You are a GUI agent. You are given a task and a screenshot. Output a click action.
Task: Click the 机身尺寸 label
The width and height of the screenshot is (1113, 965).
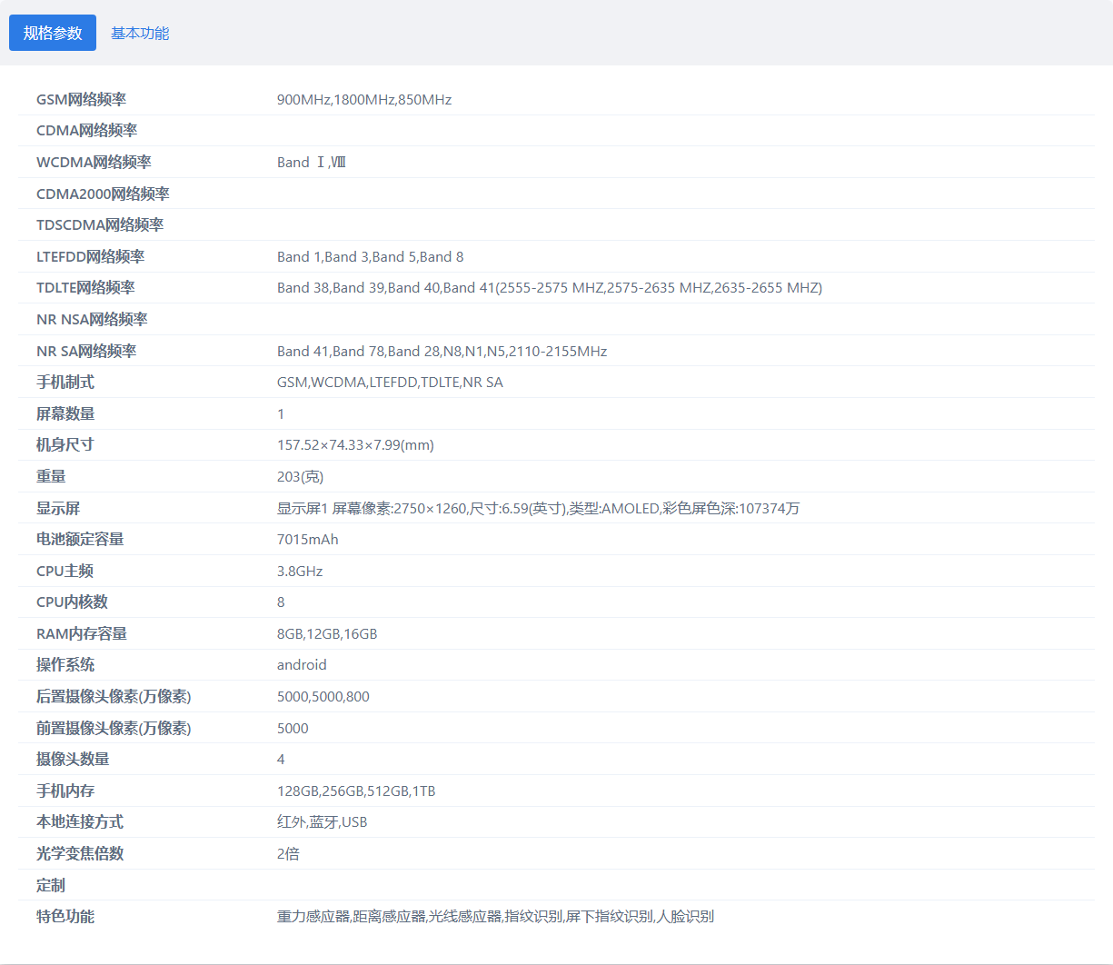click(x=65, y=444)
